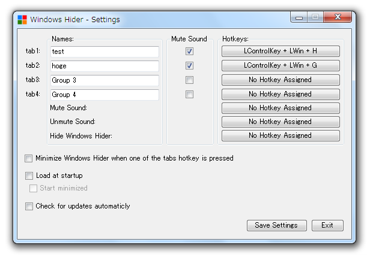Image resolution: width=370 pixels, height=257 pixels.
Task: Edit the tab2 name field containing 'hoge'
Action: tap(105, 66)
